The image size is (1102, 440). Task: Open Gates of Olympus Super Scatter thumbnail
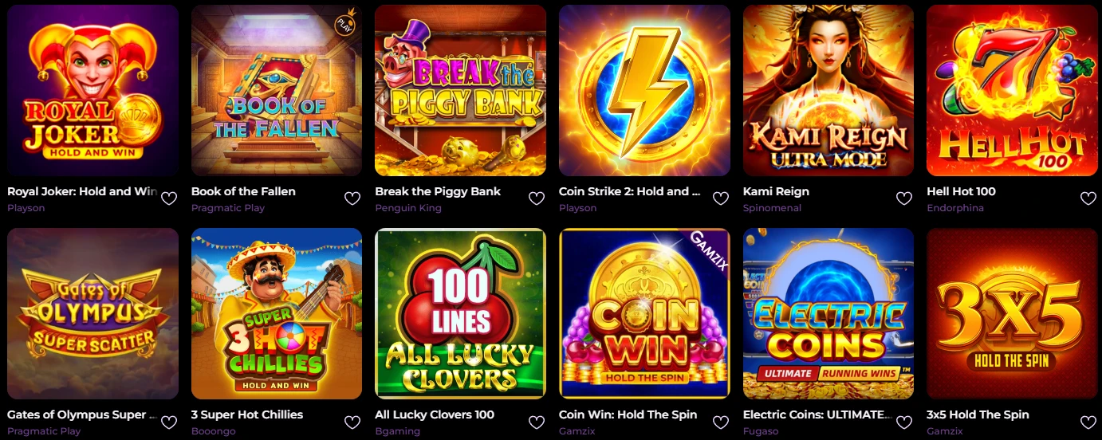(x=92, y=313)
